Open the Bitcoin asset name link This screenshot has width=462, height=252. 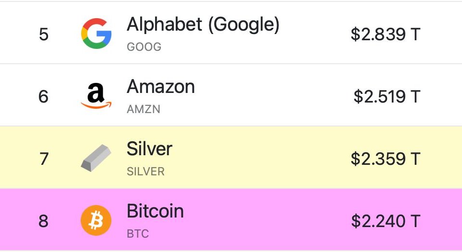[x=155, y=211]
